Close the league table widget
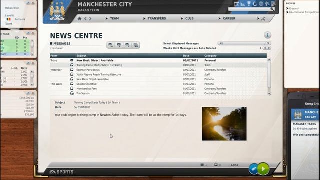 [x=33, y=33]
